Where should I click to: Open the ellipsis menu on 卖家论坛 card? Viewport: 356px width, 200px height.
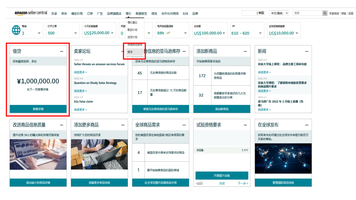(x=122, y=51)
